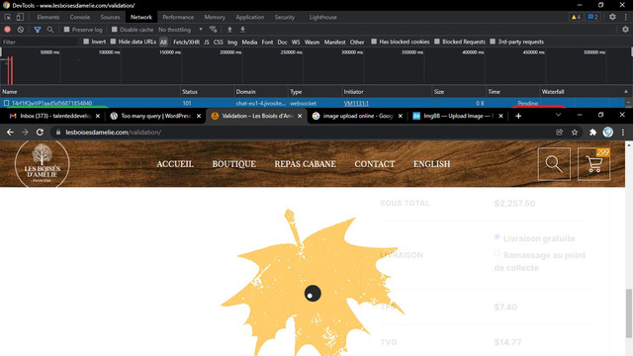Image resolution: width=633 pixels, height=356 pixels.
Task: Open the Application panel tab
Action: point(250,17)
